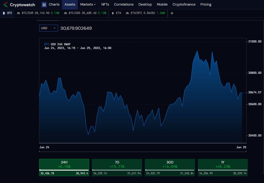Viewport: 264px width, 183px height.
Task: Click the exchange icon beside BTC/EUR
Action: (x=18, y=13)
